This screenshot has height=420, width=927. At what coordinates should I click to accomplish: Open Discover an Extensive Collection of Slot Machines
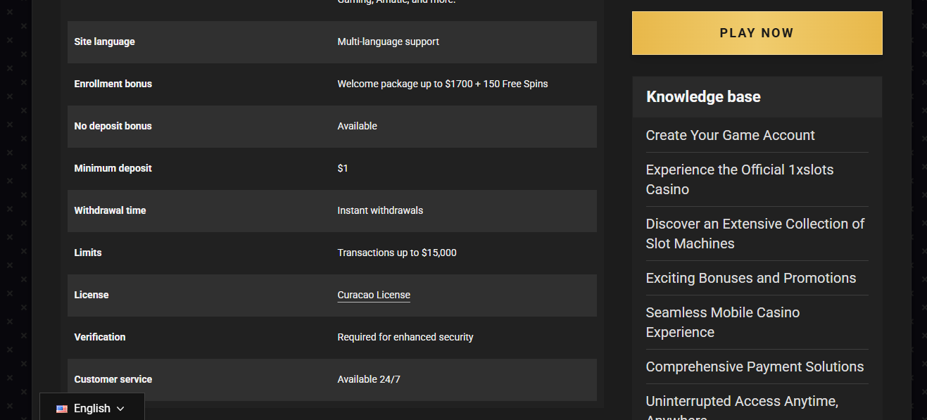point(755,234)
